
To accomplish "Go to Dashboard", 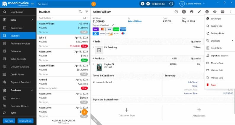I will pos(18,12).
